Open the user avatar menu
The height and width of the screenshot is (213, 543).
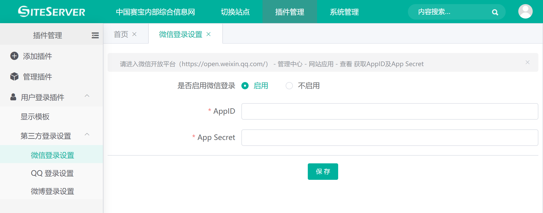[525, 12]
